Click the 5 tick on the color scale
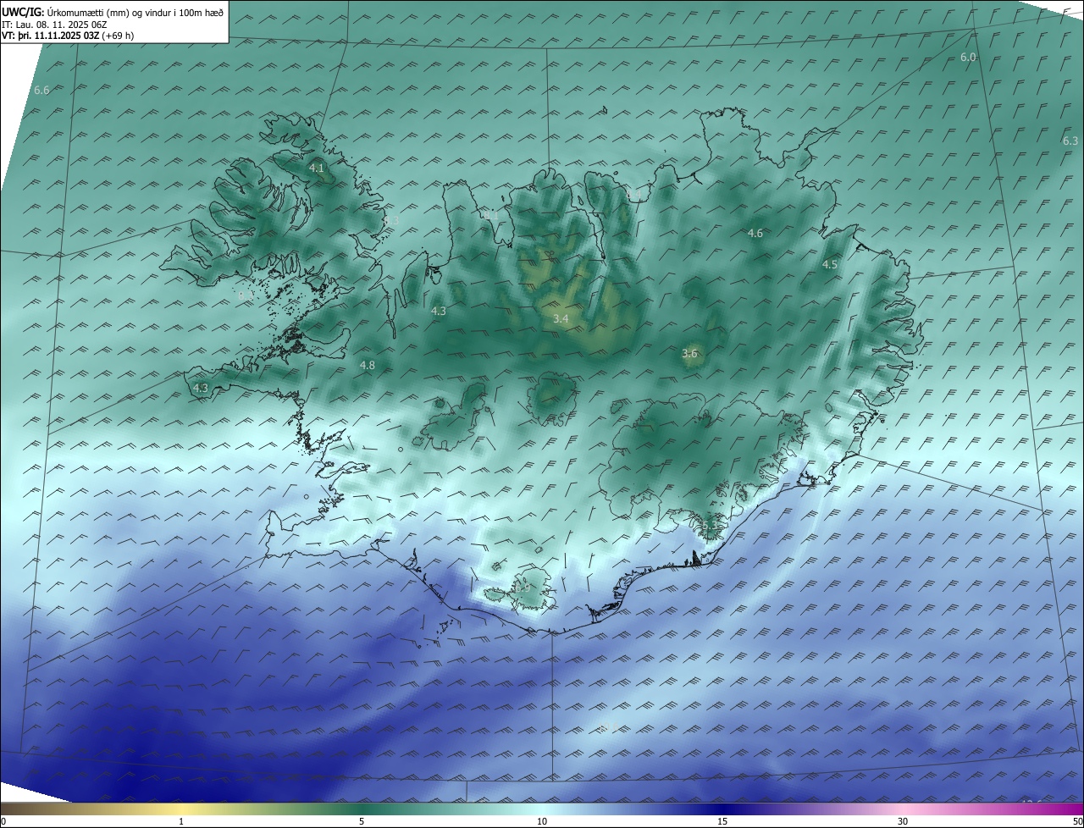Viewport: 1084px width, 828px height. [x=362, y=821]
